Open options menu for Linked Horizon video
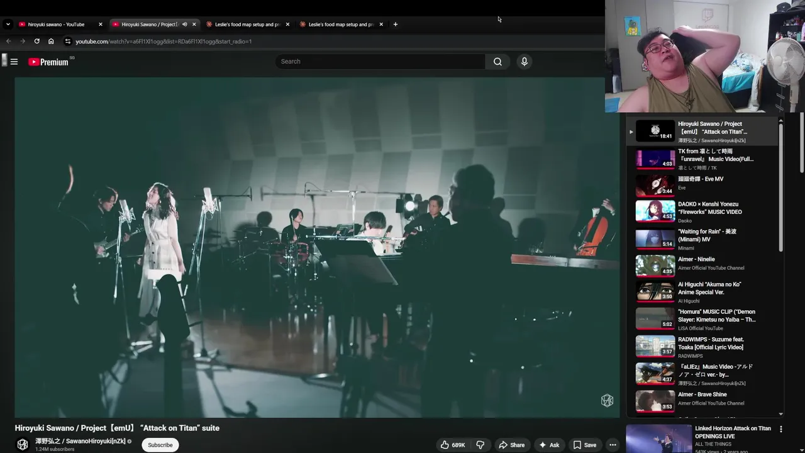Image resolution: width=805 pixels, height=453 pixels. click(781, 429)
